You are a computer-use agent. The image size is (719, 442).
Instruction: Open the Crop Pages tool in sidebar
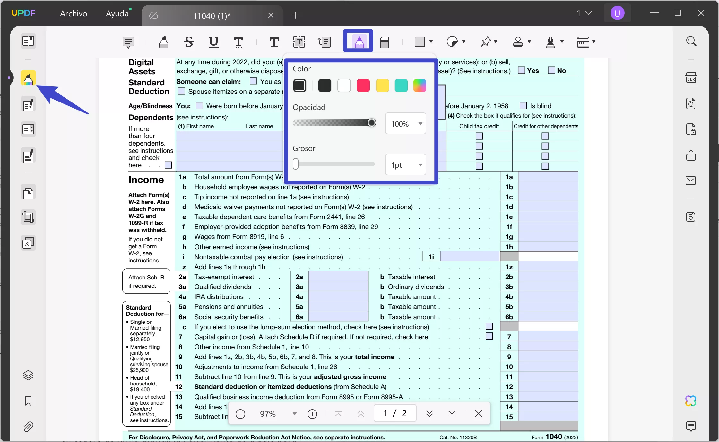tap(28, 217)
